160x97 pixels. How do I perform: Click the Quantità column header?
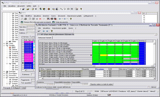coord(89,69)
